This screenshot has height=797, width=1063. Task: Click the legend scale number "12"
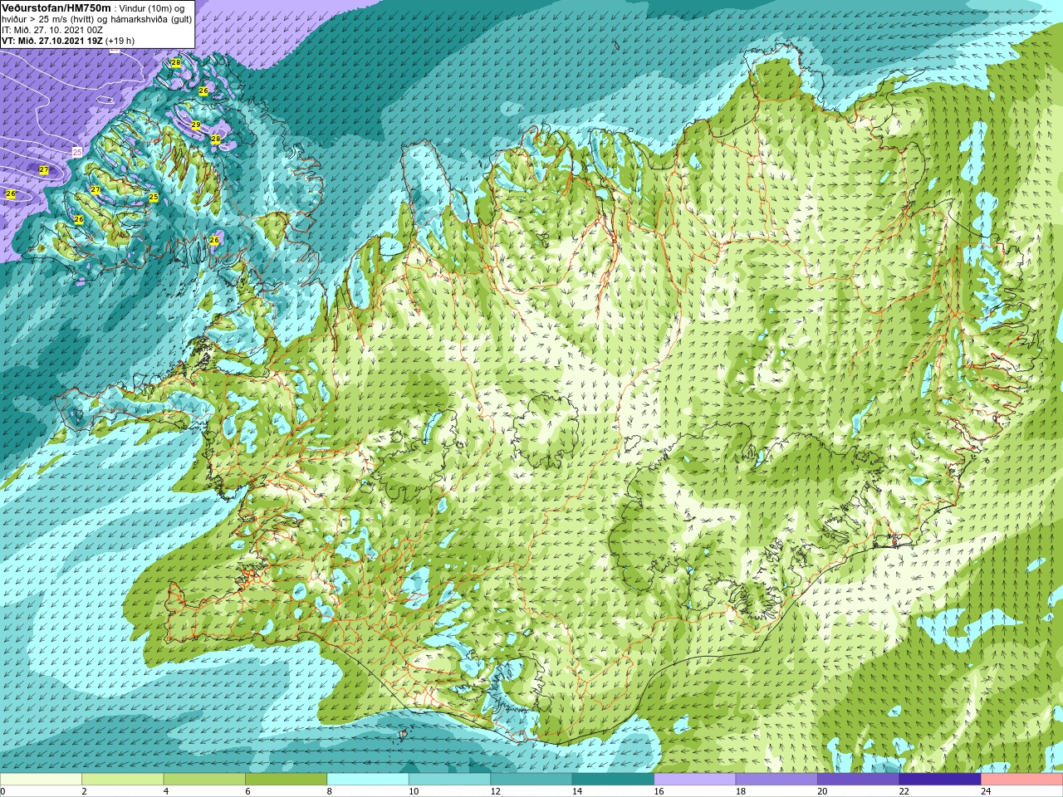tap(496, 791)
